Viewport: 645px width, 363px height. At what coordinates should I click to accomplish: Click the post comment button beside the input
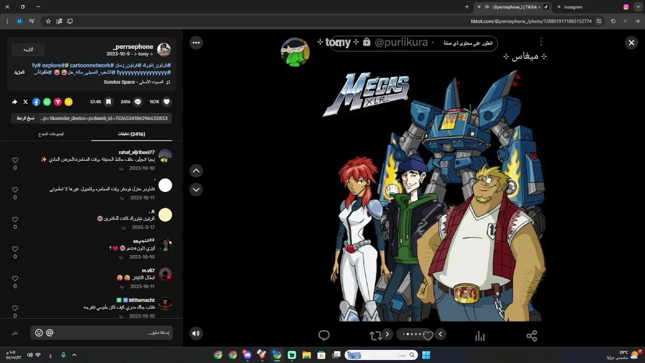[x=15, y=333]
